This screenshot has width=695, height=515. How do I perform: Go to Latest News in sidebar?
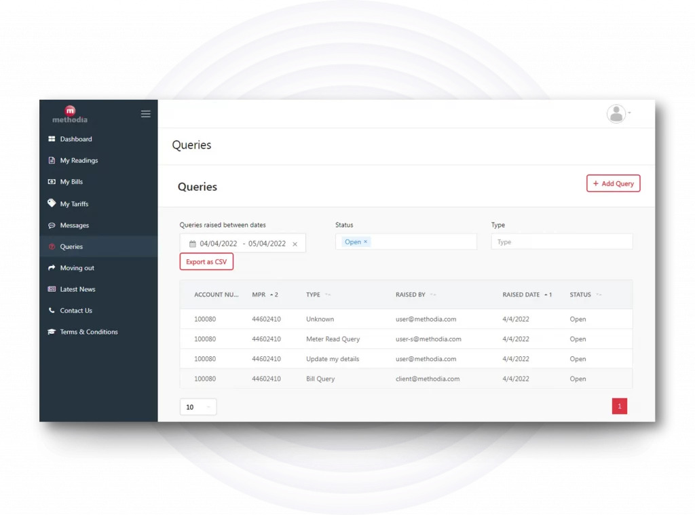click(x=77, y=289)
